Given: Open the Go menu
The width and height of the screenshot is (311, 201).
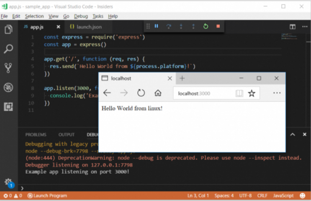Looking at the screenshot, I should [x=66, y=16].
